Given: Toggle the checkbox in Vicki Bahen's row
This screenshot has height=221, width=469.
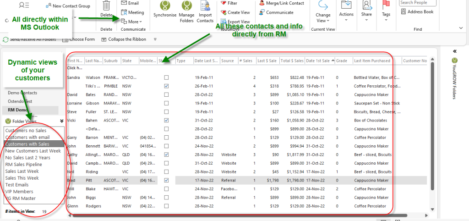Looking at the screenshot, I should coord(166,120).
